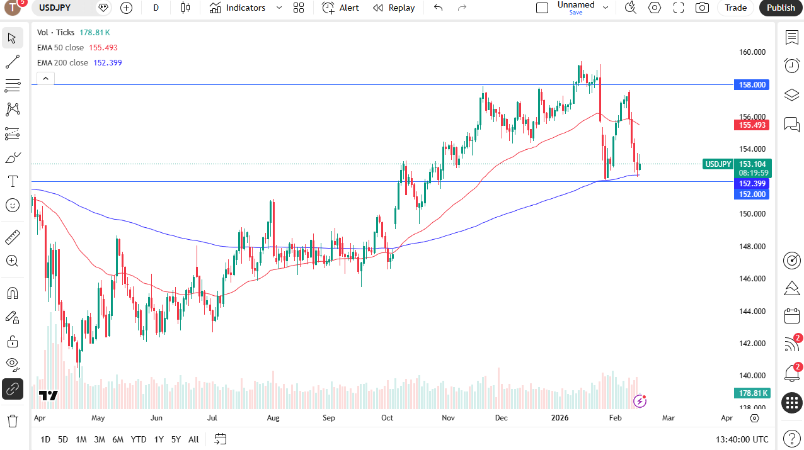Screen dimensions: 804x450
Task: Select the trend line drawing tool
Action: 12,62
